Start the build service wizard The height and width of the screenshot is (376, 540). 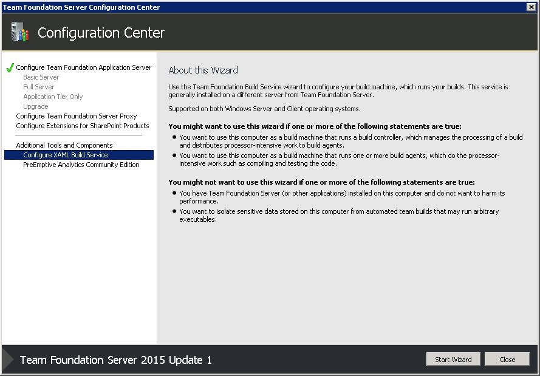pos(453,359)
